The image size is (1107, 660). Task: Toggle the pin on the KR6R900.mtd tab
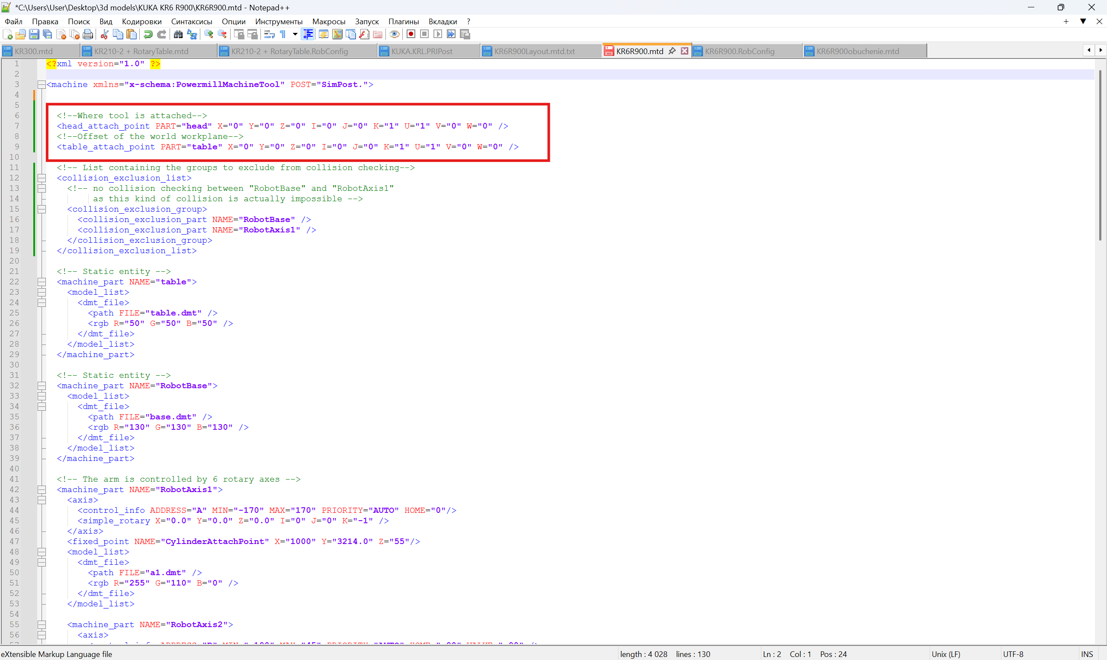pyautogui.click(x=672, y=51)
